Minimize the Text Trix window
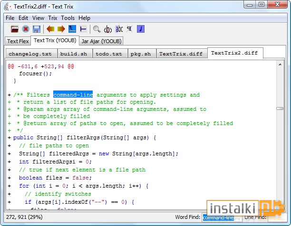The image size is (291, 226). (x=250, y=5)
